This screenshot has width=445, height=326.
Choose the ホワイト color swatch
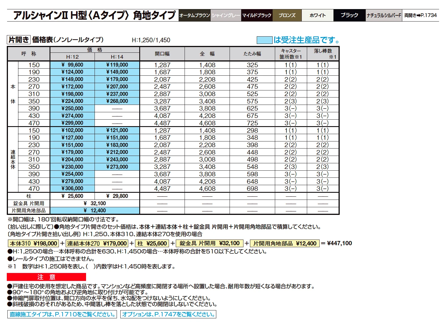[318, 15]
